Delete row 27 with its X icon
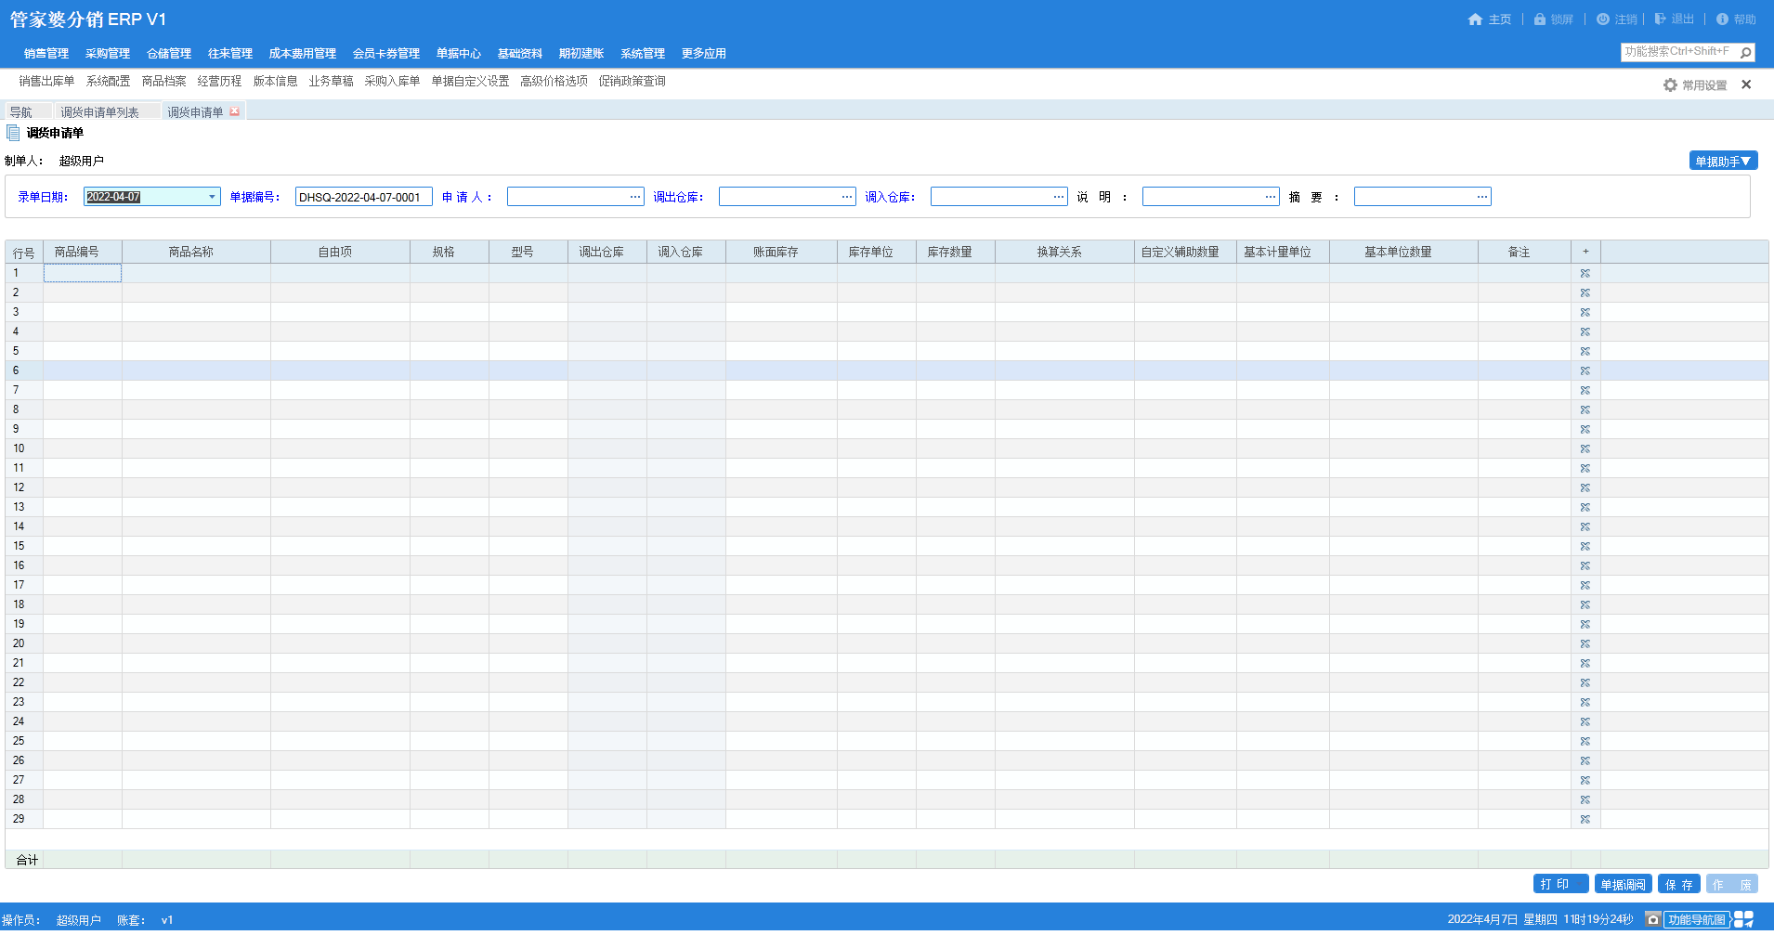This screenshot has width=1774, height=935. pyautogui.click(x=1585, y=780)
